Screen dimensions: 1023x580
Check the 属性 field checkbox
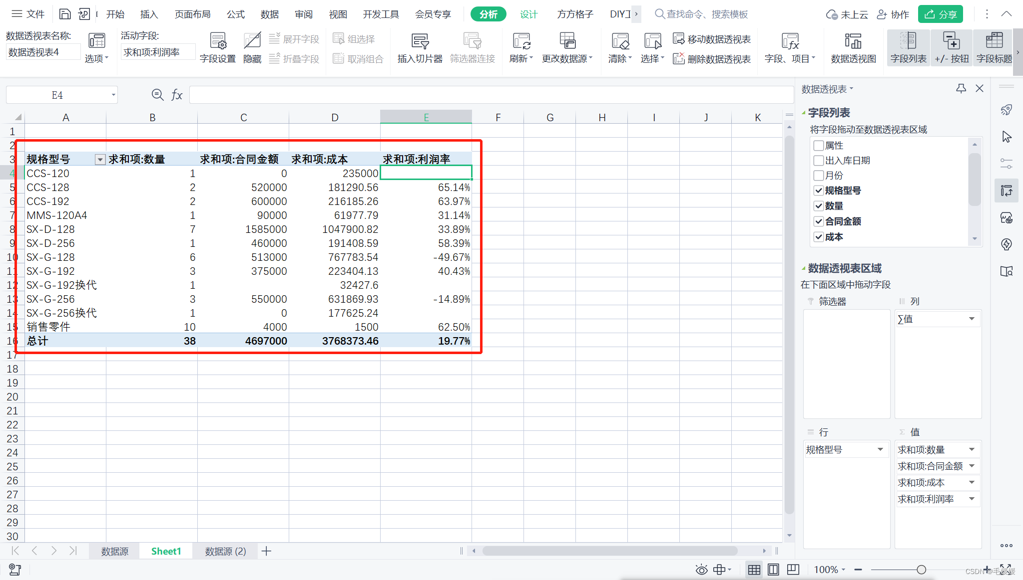tap(818, 145)
